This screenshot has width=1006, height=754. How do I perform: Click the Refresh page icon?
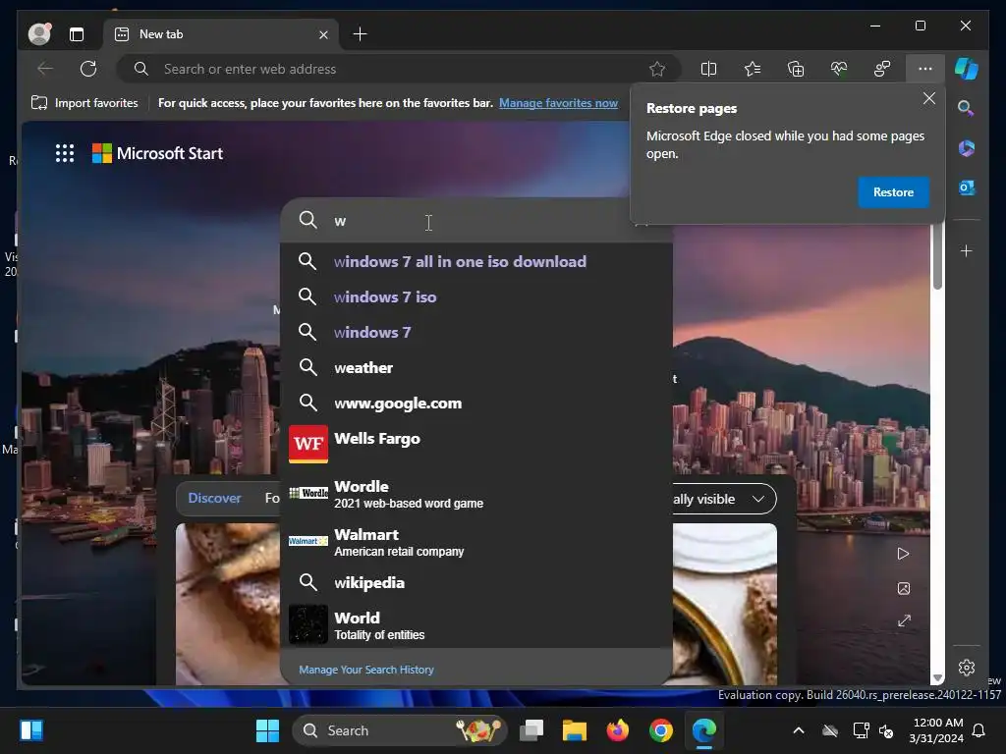pyautogui.click(x=88, y=69)
